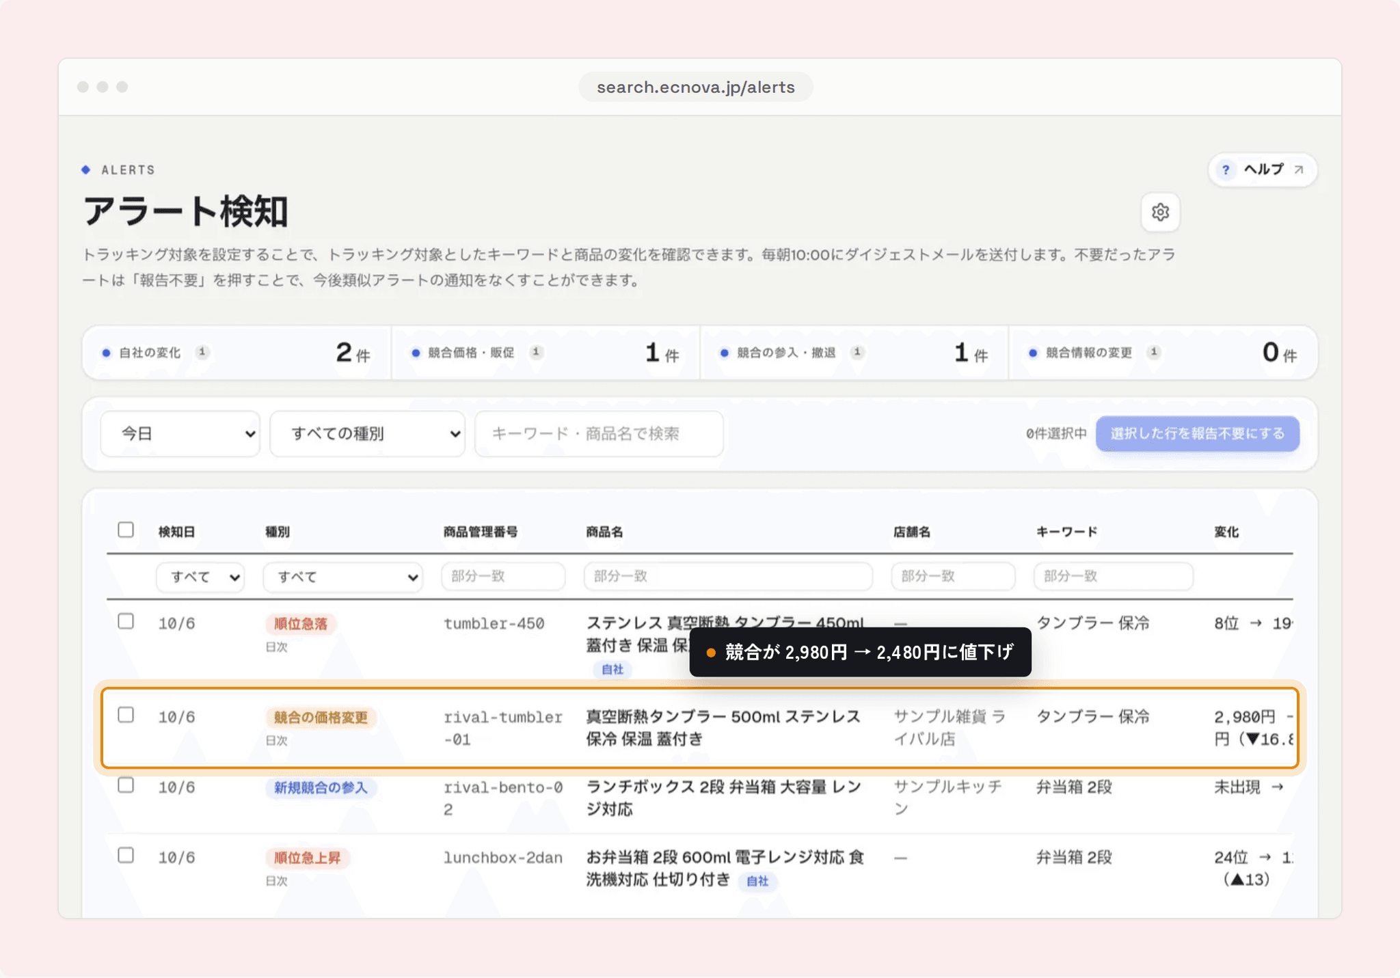The width and height of the screenshot is (1400, 978).
Task: Click info badge next to 競合の参入・撤退
Action: tap(857, 352)
